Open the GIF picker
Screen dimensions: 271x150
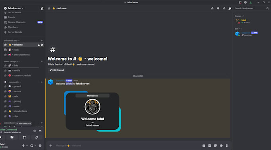210,146
